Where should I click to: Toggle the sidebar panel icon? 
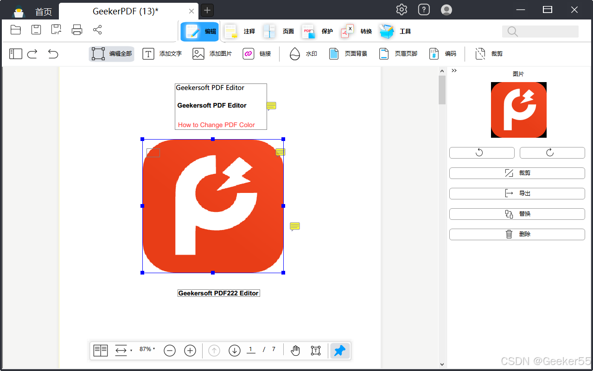16,54
